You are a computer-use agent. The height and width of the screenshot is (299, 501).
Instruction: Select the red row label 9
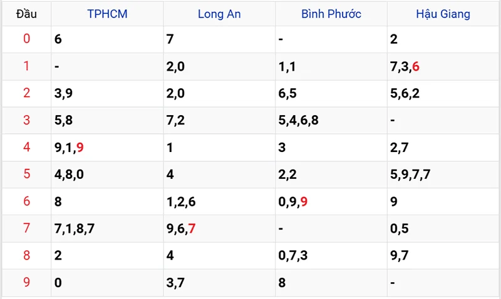tap(26, 282)
